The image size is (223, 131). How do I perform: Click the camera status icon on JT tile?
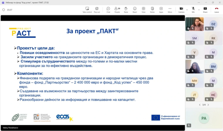(x=188, y=99)
